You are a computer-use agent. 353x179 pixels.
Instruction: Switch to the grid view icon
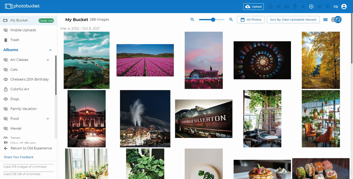325,20
